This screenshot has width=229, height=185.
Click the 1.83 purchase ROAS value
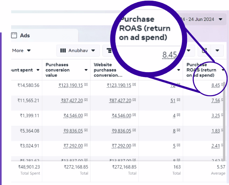click(x=216, y=131)
